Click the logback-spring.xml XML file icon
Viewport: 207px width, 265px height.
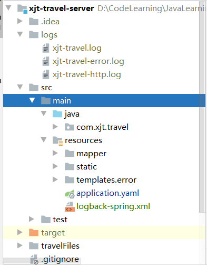tap(70, 206)
